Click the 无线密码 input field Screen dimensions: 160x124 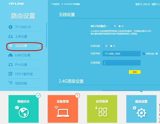click(121, 63)
